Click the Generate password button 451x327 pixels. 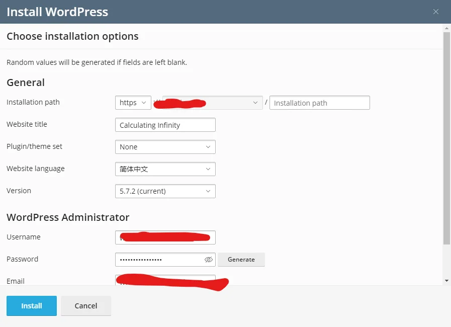(x=241, y=260)
